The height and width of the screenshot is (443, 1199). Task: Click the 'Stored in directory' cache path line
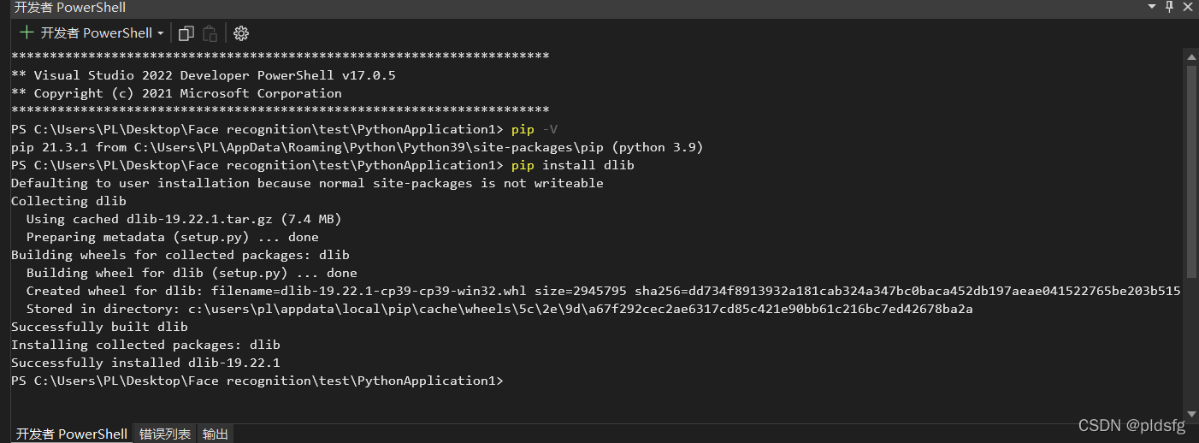click(x=499, y=309)
